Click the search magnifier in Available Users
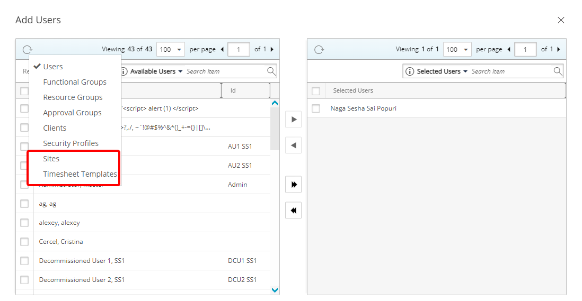Screen dimensions: 582x301 pos(271,71)
